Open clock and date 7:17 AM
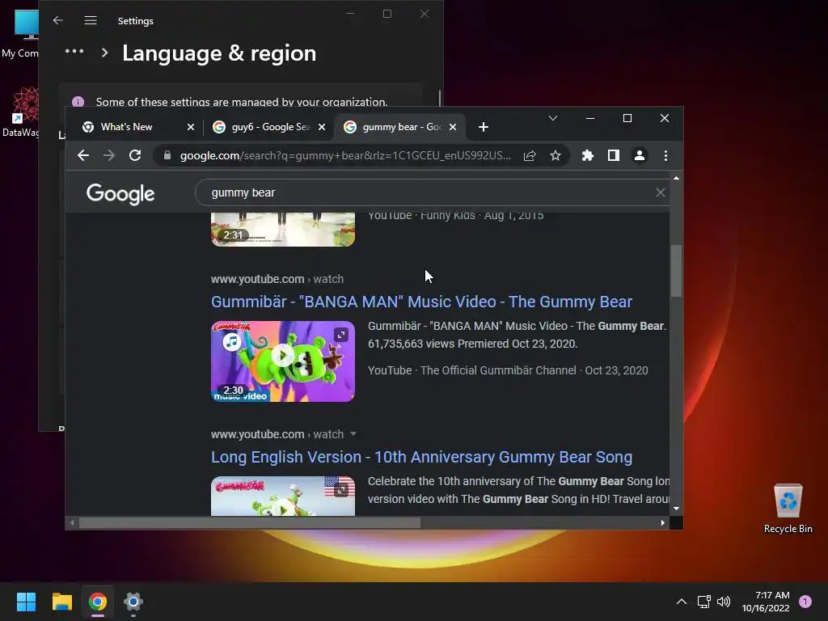828x621 pixels. (766, 602)
